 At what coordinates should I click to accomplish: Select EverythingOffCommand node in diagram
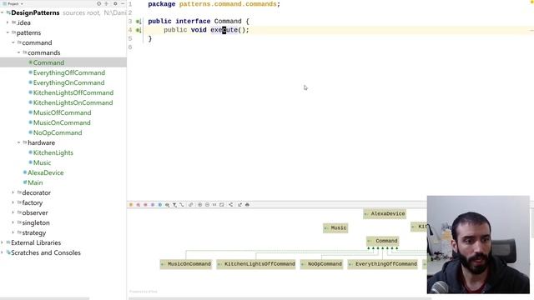(x=382, y=264)
